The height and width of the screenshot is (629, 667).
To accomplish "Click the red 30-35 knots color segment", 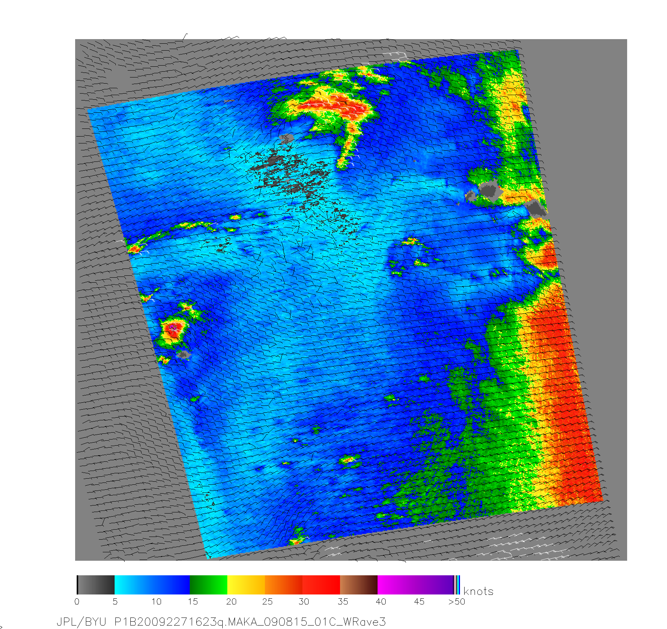I will (x=322, y=585).
